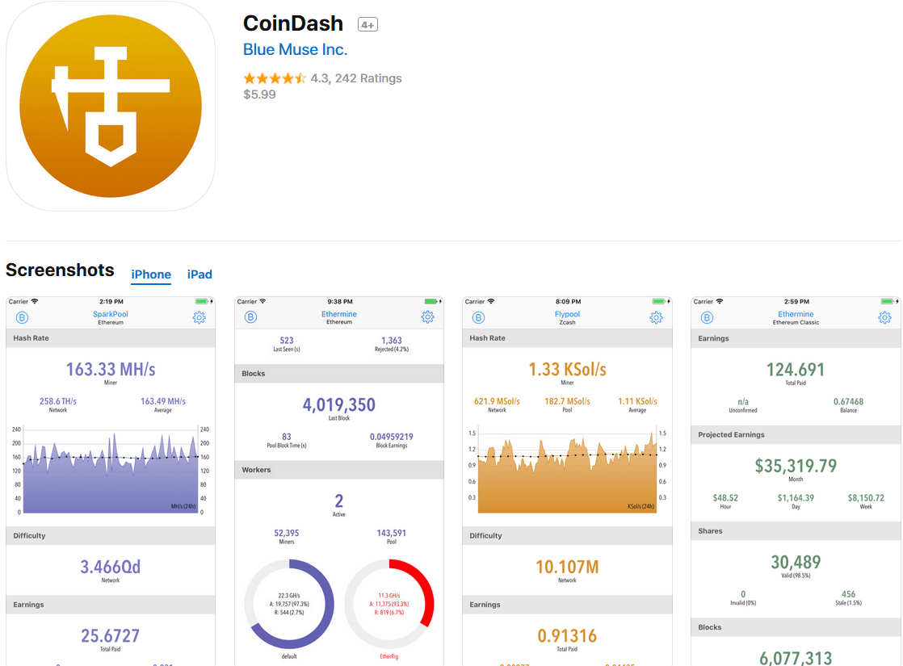Open Blue Muse Inc. developer link
903x666 pixels.
point(295,49)
